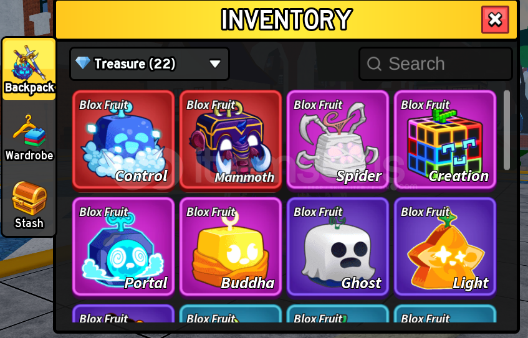528x338 pixels.
Task: Select the Control Blox Fruit item
Action: 123,140
